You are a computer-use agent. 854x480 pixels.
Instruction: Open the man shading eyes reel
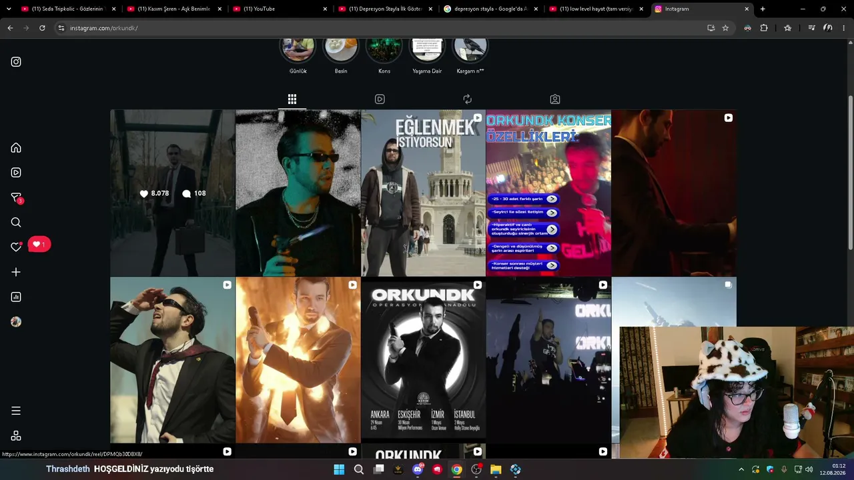click(x=172, y=360)
